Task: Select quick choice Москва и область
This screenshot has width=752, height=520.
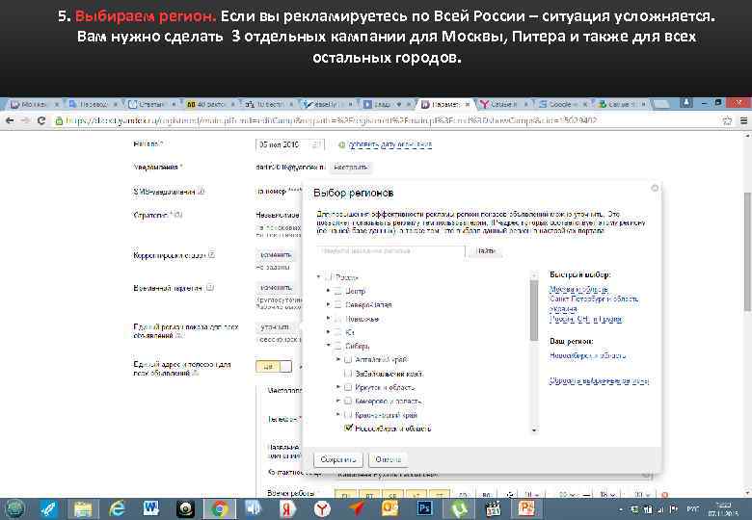Action: click(x=578, y=289)
